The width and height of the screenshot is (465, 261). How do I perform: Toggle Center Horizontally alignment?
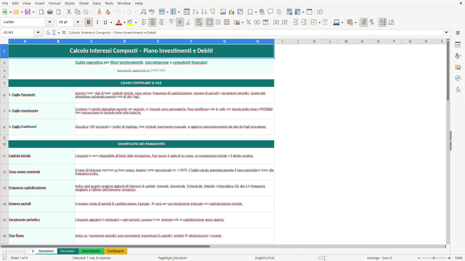[x=152, y=22]
